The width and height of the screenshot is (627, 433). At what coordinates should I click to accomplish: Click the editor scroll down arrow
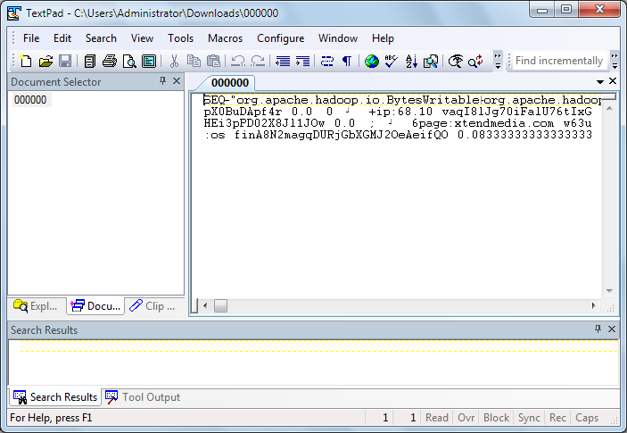(x=610, y=291)
